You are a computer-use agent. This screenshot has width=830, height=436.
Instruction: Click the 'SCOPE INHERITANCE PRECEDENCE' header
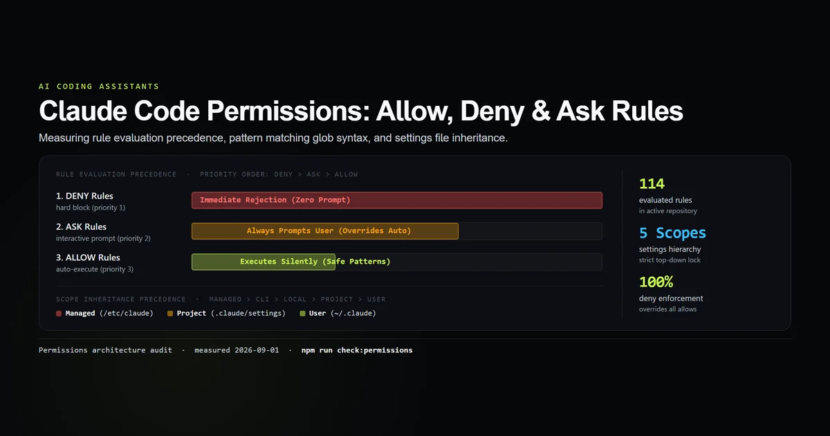(x=121, y=300)
